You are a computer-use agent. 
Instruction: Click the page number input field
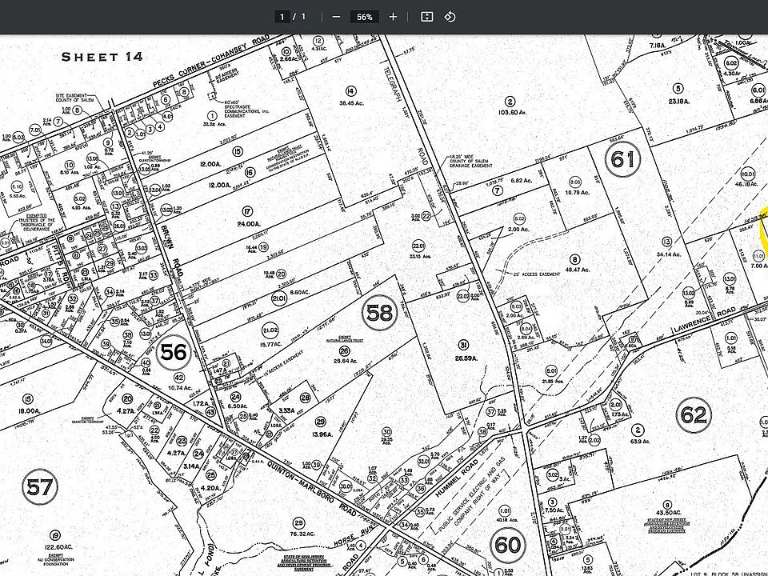pos(282,17)
